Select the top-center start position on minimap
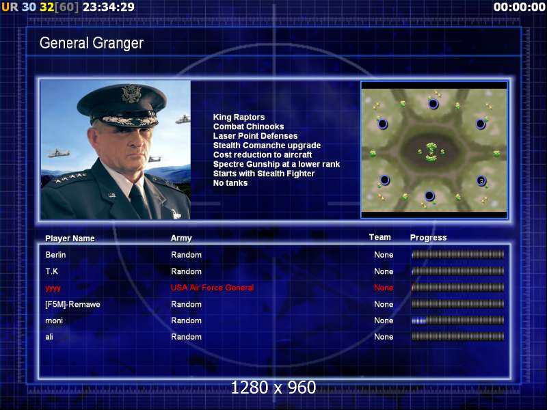Screen dimensions: 547x410 tap(433, 104)
